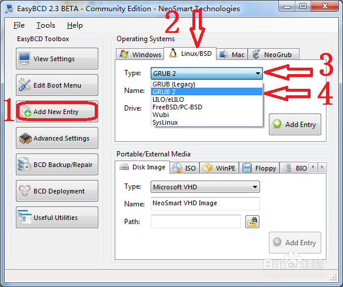This screenshot has width=343, height=287.
Task: Click the windows icon on Useful Utilities
Action: (x=25, y=217)
